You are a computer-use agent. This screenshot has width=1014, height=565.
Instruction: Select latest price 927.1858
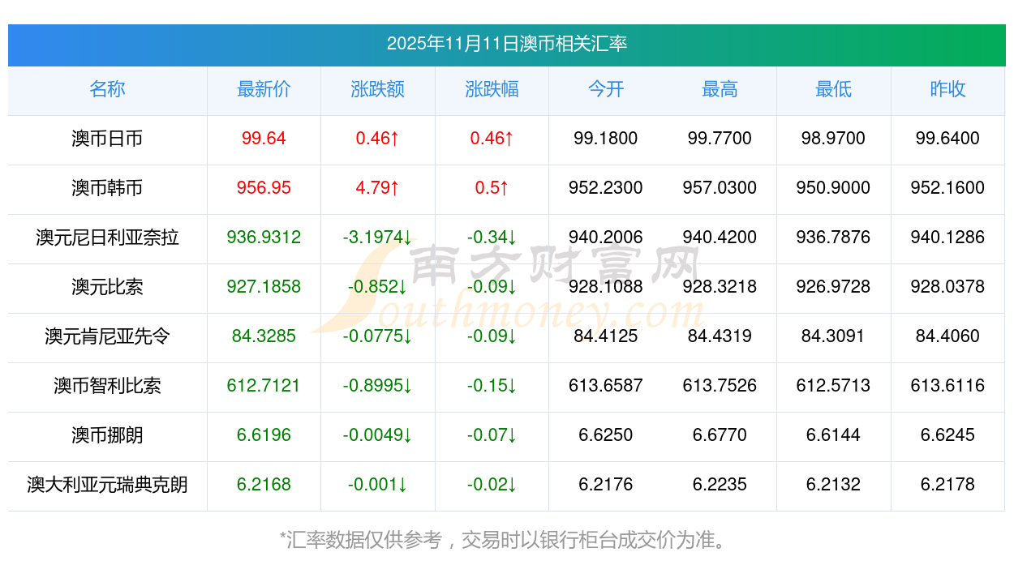pyautogui.click(x=264, y=287)
